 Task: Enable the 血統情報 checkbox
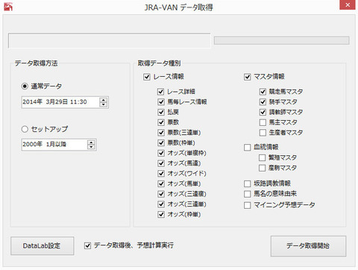tap(247, 148)
